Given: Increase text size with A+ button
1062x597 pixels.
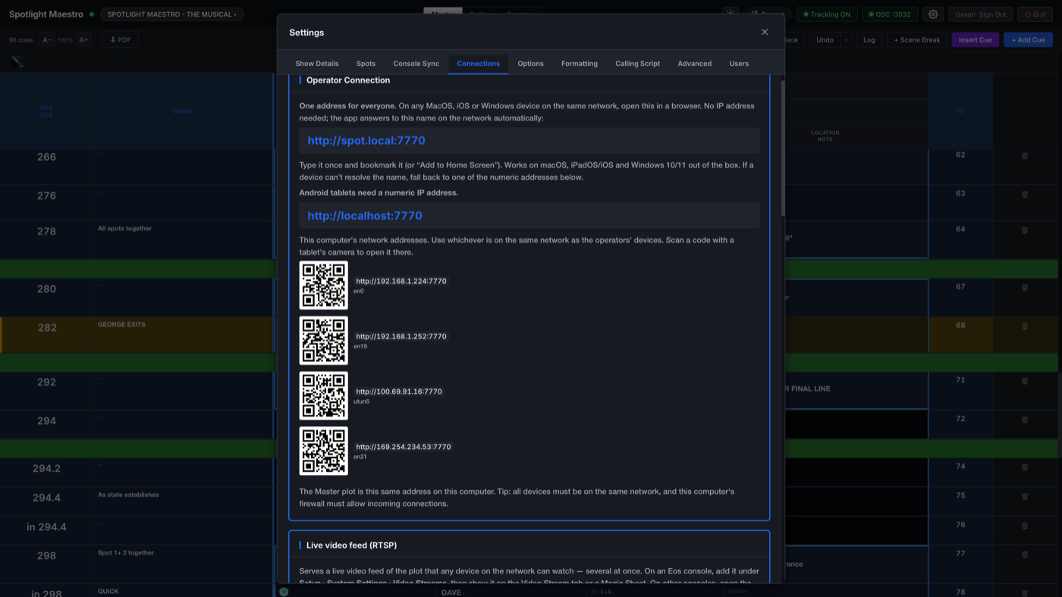Looking at the screenshot, I should (83, 39).
